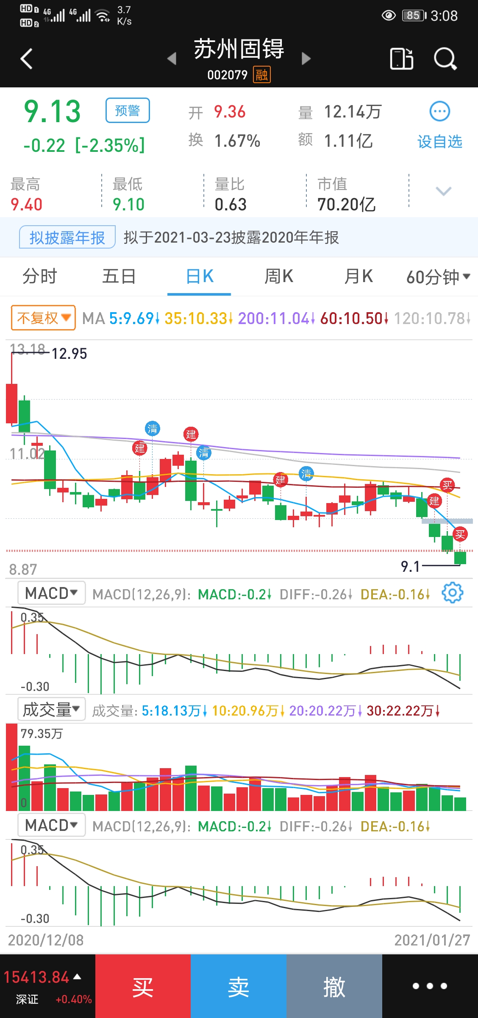The width and height of the screenshot is (478, 1018).
Task: Open MACD indicator settings gear
Action: pos(453,593)
